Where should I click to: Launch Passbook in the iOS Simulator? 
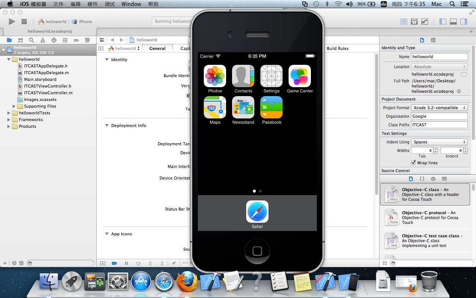pyautogui.click(x=271, y=108)
